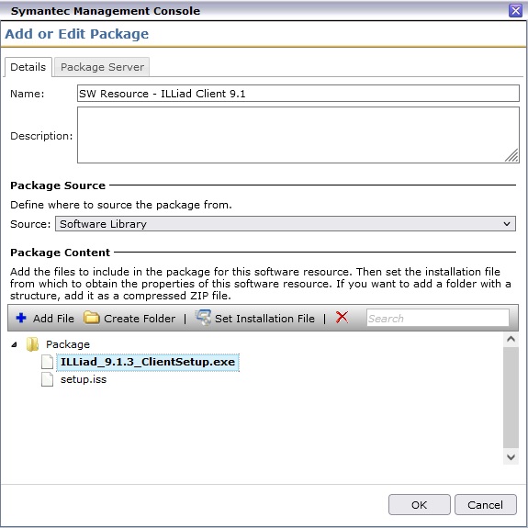Click the Create Folder yellow folder icon

pyautogui.click(x=92, y=318)
